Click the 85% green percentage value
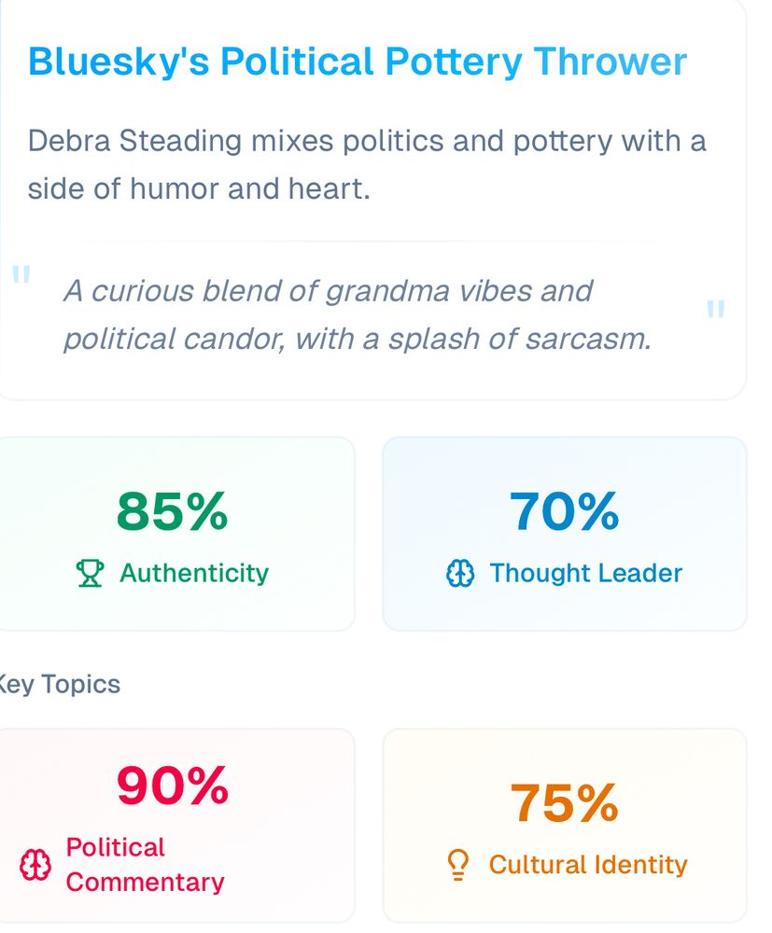Image resolution: width=772 pixels, height=933 pixels. click(x=172, y=511)
